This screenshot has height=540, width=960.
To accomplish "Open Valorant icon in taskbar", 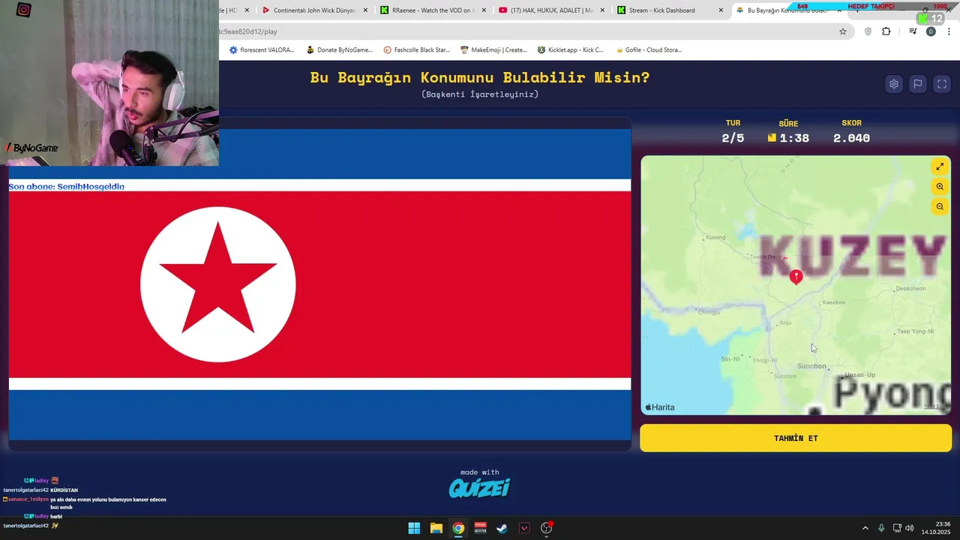I will [x=524, y=528].
